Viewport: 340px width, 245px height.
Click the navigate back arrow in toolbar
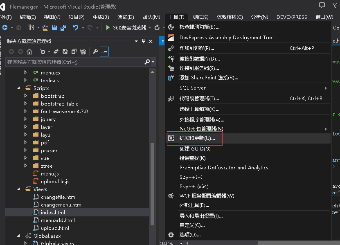click(x=5, y=27)
